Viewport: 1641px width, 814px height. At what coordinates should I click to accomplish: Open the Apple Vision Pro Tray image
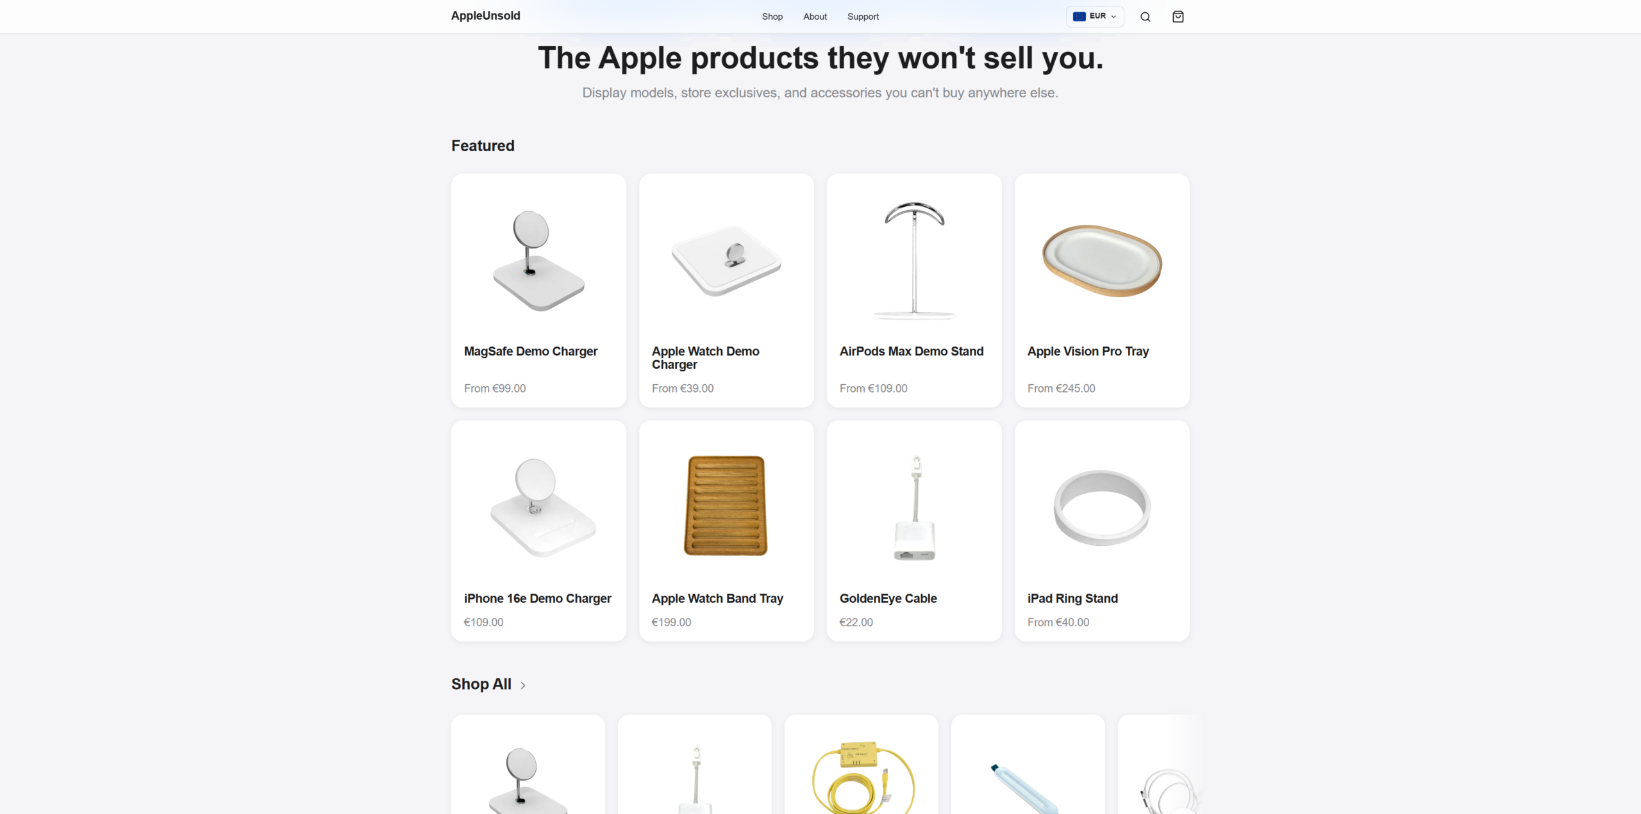[1102, 261]
